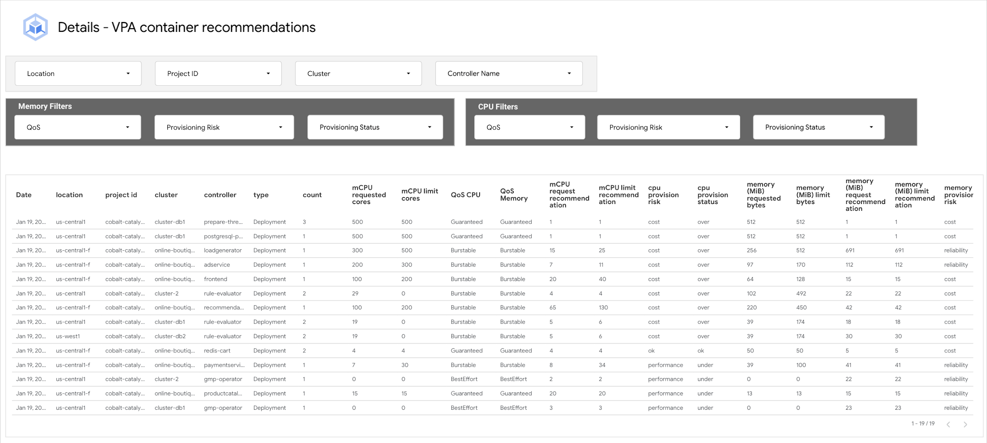
Task: Sort table by location column header
Action: pyautogui.click(x=69, y=195)
